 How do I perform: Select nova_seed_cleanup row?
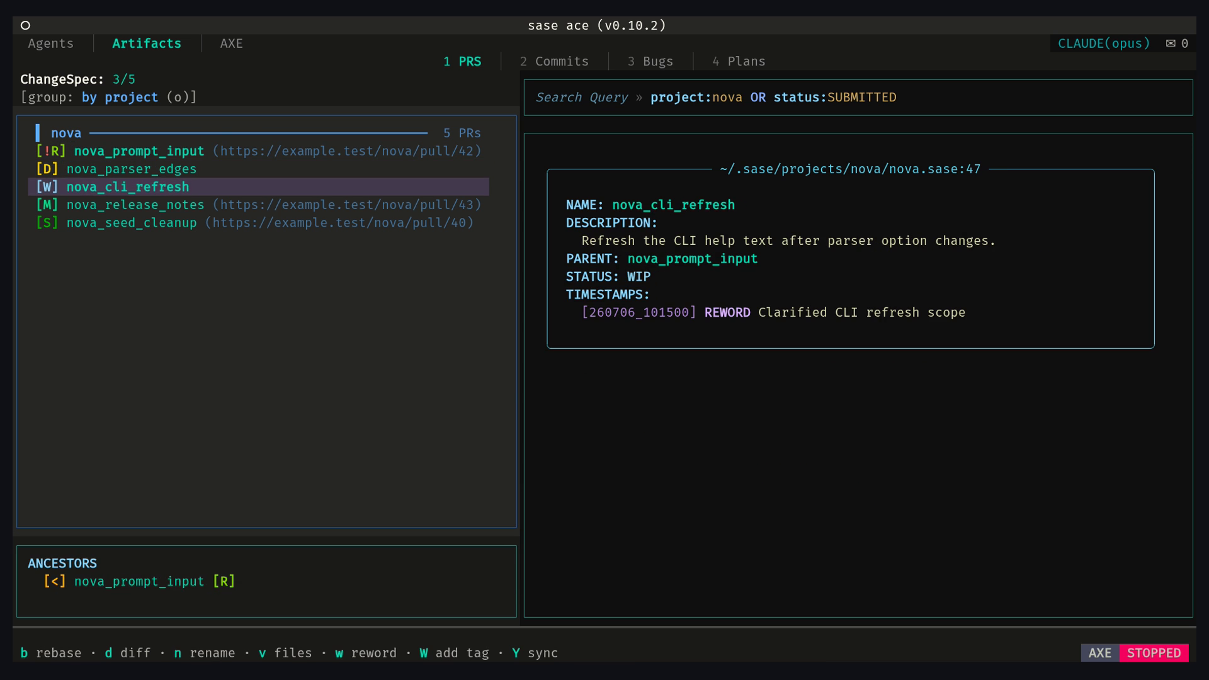coord(258,223)
